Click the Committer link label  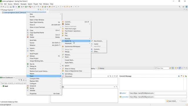[125, 97]
